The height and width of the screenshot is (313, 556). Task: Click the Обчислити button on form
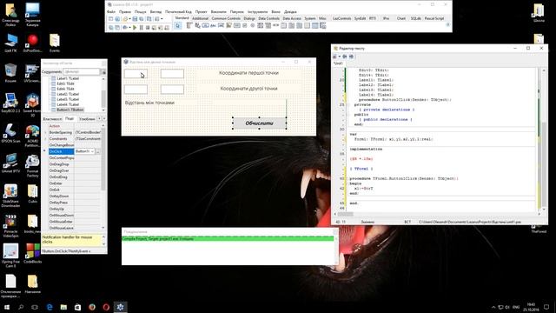pyautogui.click(x=259, y=123)
